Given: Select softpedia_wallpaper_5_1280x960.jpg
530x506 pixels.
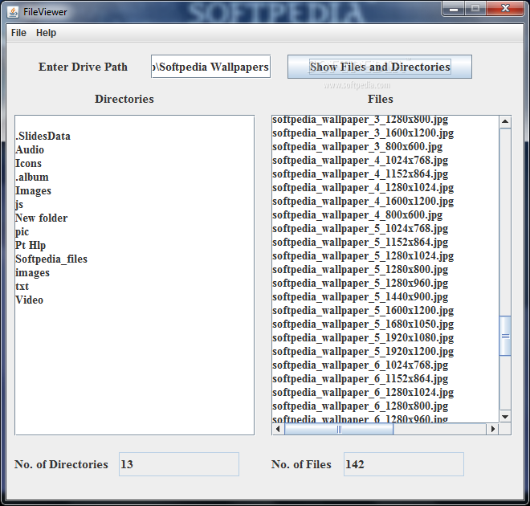Looking at the screenshot, I should pyautogui.click(x=361, y=283).
